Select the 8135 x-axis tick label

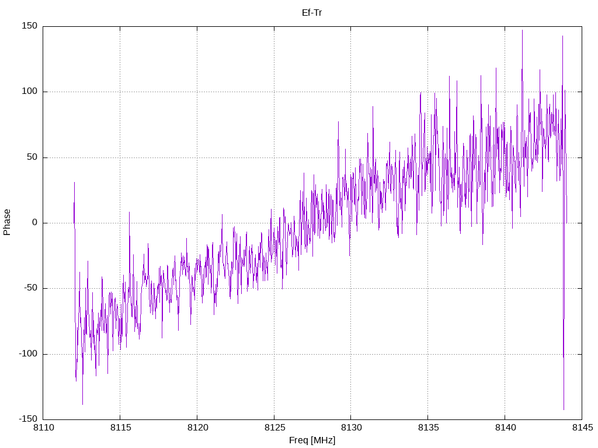[x=428, y=428]
